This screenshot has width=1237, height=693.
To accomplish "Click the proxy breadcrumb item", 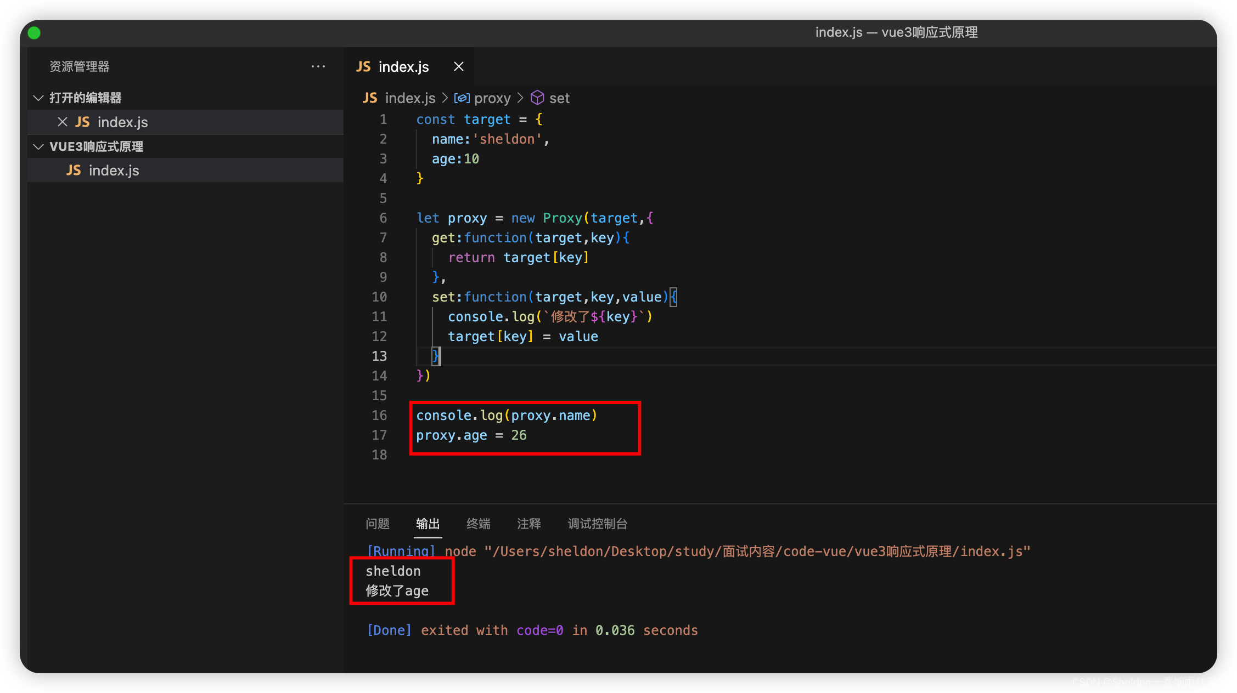I will (492, 98).
